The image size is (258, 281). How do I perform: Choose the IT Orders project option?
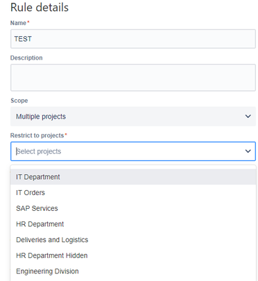click(133, 193)
